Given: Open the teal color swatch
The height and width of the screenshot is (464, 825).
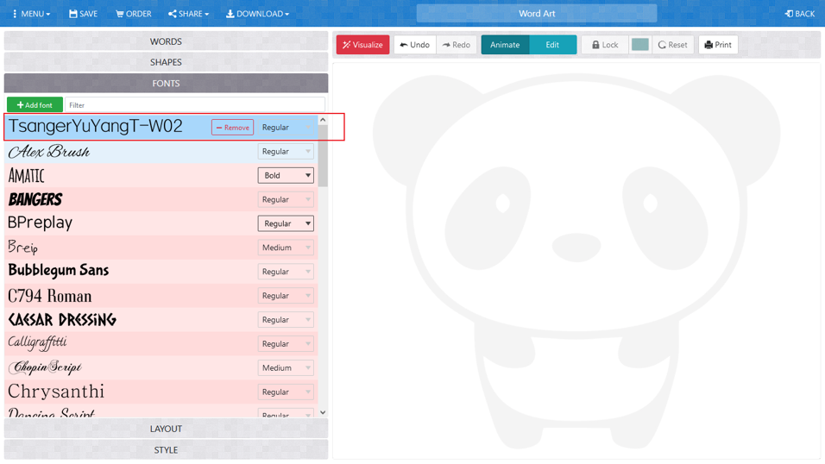Looking at the screenshot, I should pos(639,45).
